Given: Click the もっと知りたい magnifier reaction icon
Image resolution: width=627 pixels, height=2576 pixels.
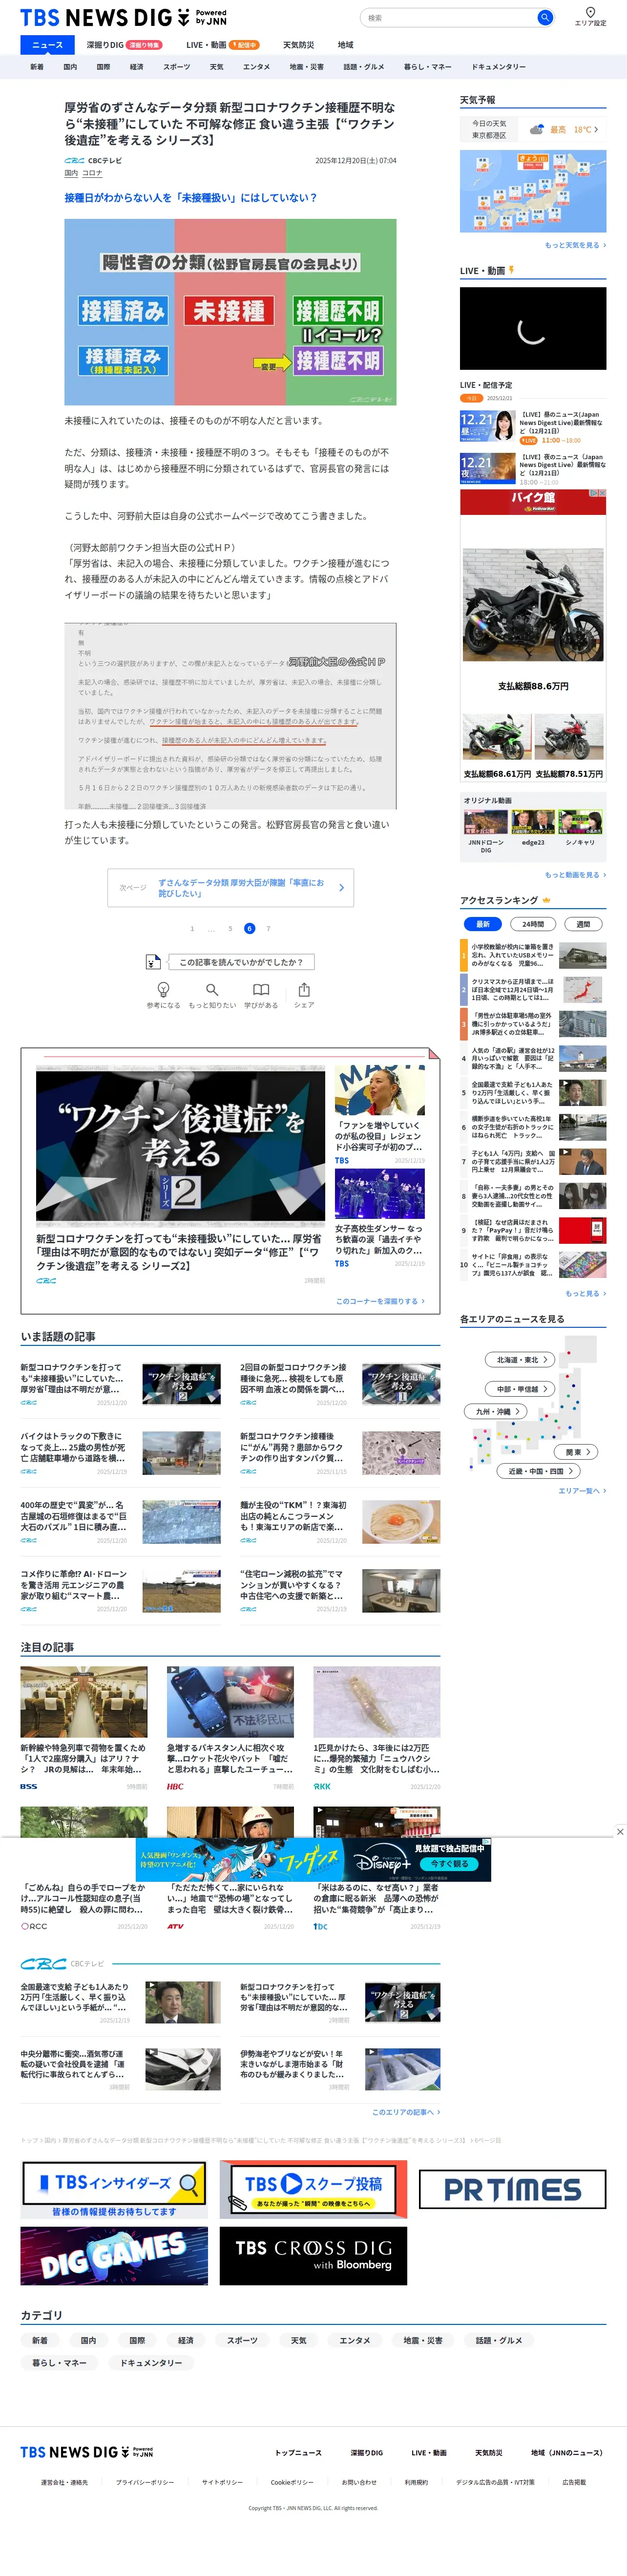Looking at the screenshot, I should pyautogui.click(x=212, y=990).
